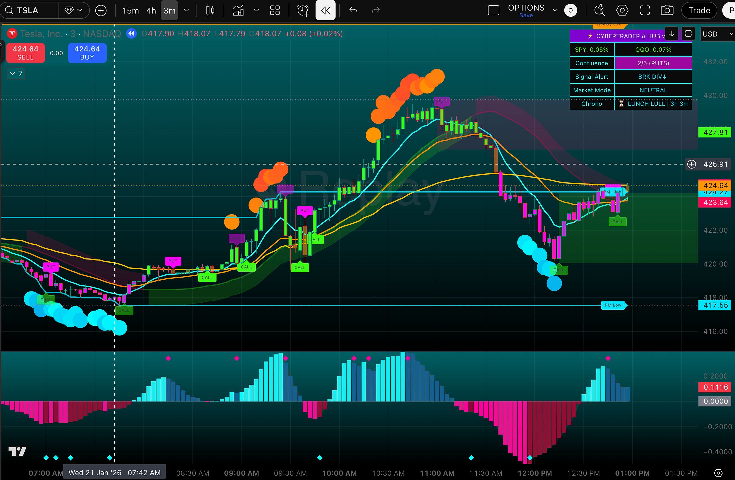Click the cyan 417.55 price label
Screen dimensions: 735x480
click(715, 305)
